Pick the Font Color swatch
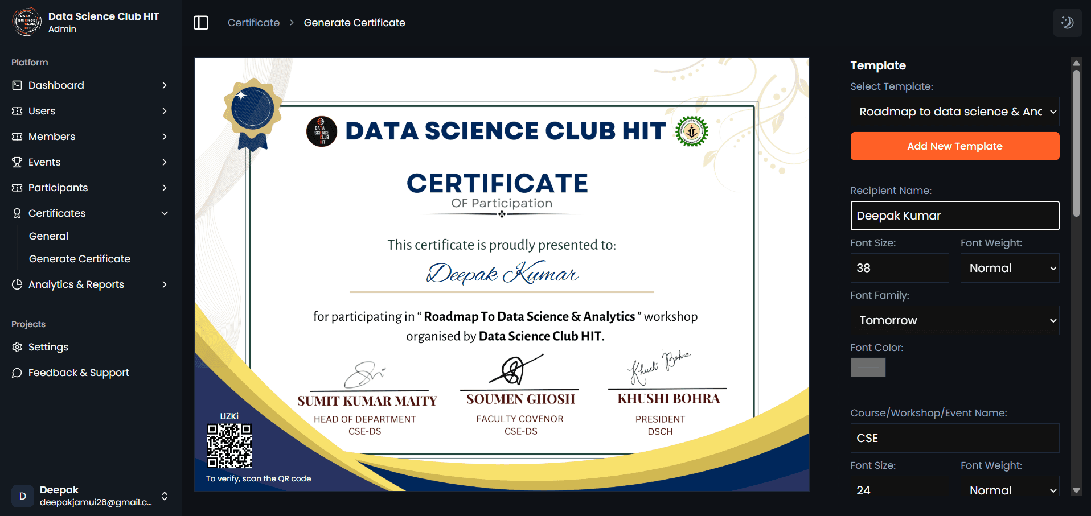 click(x=868, y=367)
